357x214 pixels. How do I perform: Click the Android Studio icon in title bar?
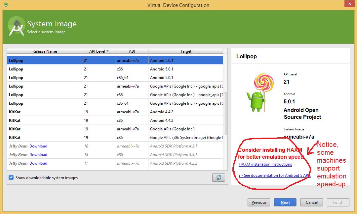[6, 5]
